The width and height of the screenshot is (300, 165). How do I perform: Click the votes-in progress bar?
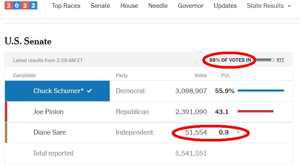coord(265,60)
